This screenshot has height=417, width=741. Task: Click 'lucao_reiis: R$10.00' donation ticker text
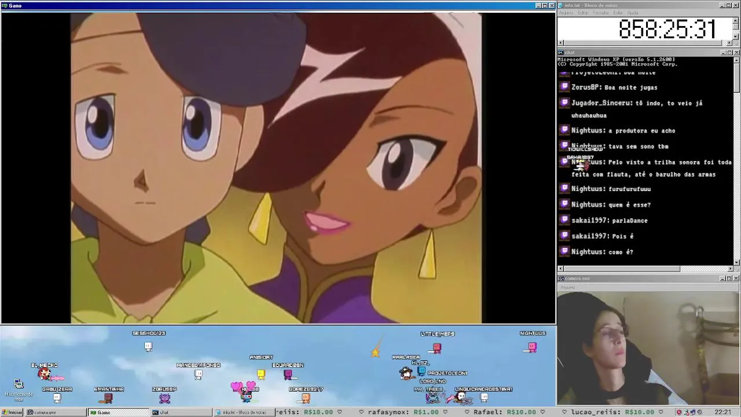click(x=612, y=412)
